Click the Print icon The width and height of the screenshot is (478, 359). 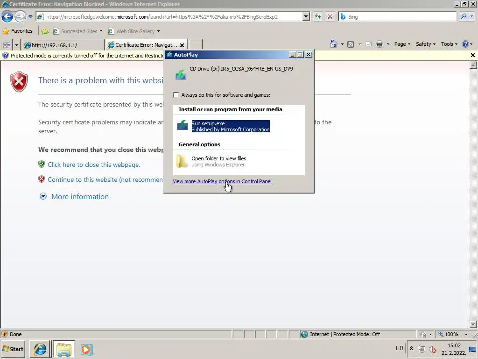pos(380,44)
